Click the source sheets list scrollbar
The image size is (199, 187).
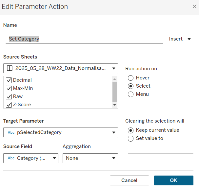click(114, 92)
